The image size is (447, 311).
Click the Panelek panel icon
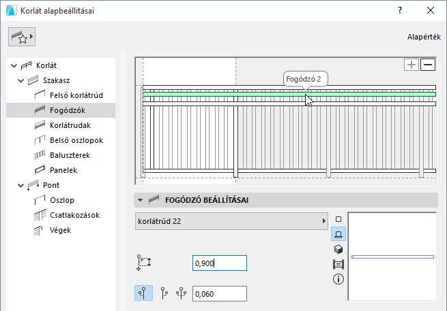tap(40, 170)
